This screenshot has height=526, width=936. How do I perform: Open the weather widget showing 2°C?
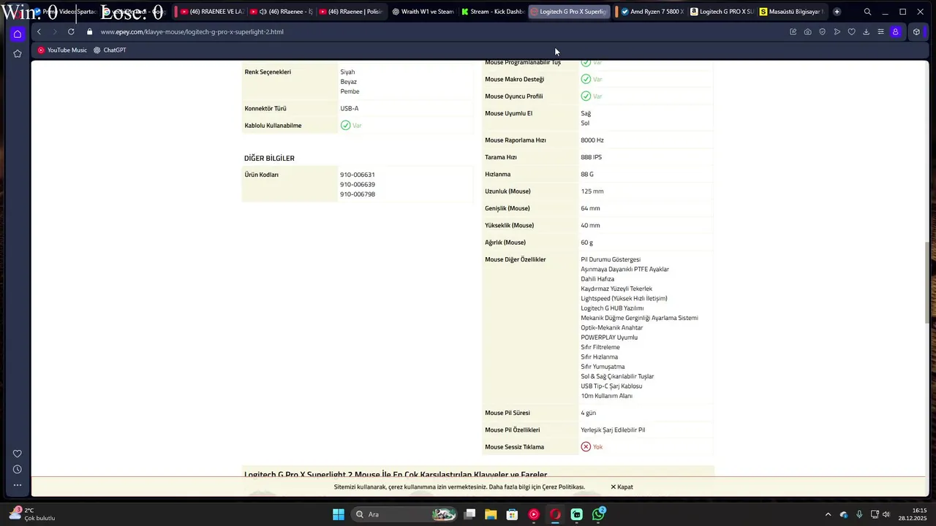click(33, 514)
